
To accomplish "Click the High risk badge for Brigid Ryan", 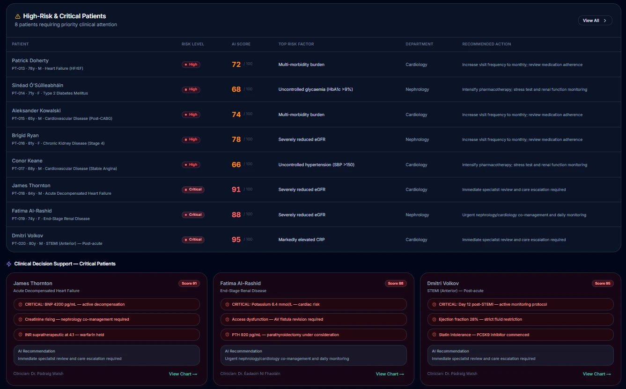I will click(191, 139).
